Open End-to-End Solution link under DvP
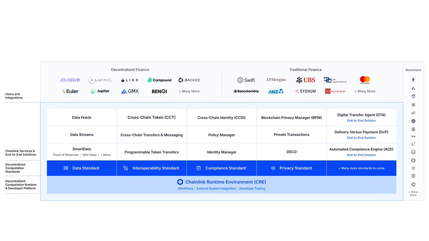This screenshot has height=241, width=429. coord(361,138)
